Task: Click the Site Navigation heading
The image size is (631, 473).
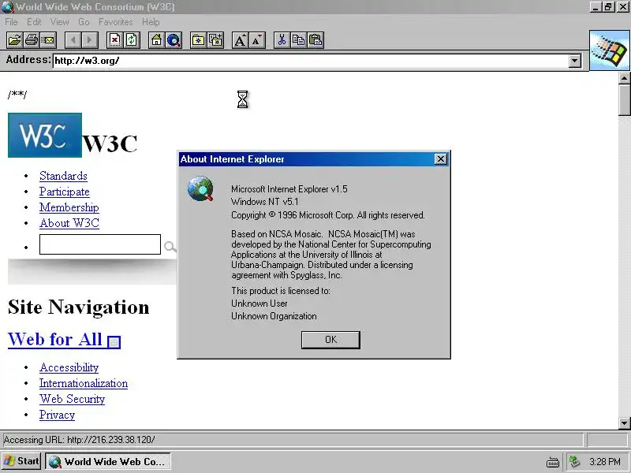Action: [78, 307]
